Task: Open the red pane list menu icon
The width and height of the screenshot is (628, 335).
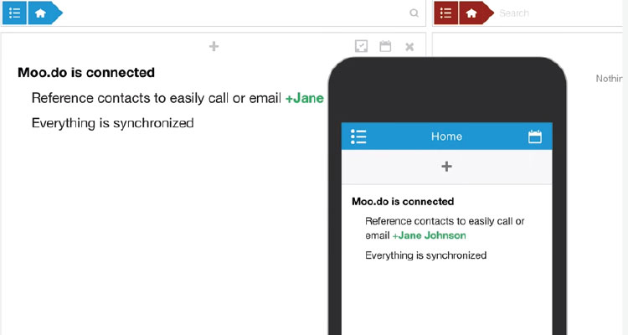Action: 445,13
